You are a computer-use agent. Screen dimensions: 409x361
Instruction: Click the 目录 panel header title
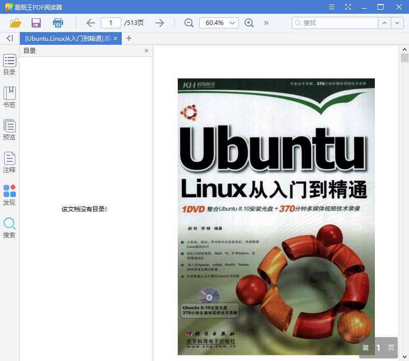[x=30, y=50]
